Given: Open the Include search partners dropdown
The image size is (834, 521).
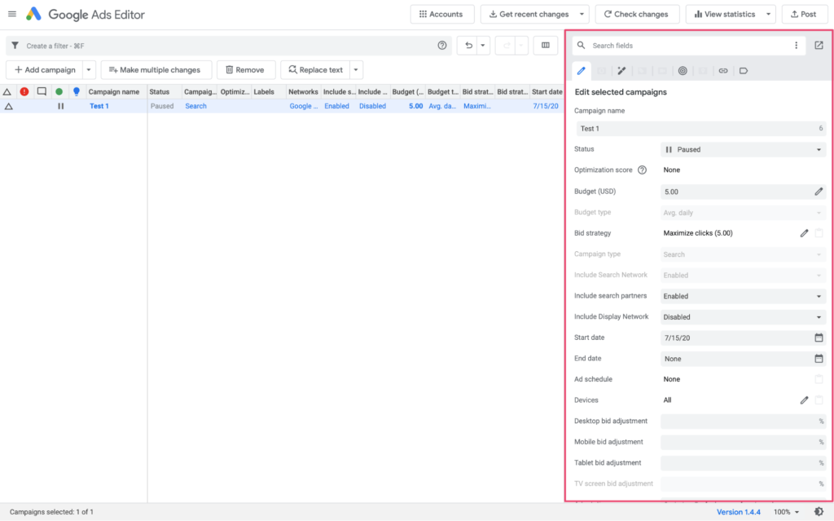Looking at the screenshot, I should pos(743,295).
